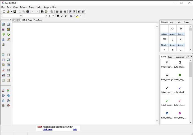
Task: Save the document with floppy icon
Action: tap(15, 12)
